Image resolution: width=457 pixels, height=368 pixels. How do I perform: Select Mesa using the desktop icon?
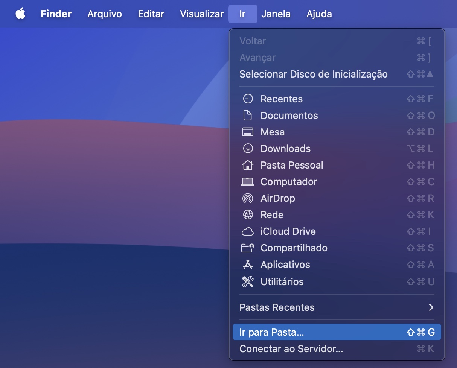[x=248, y=132]
